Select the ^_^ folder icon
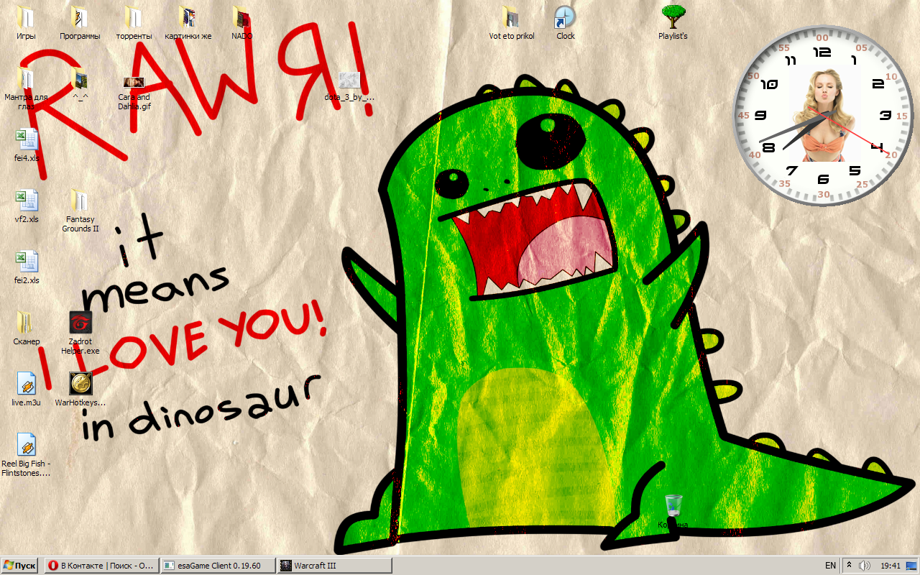920x575 pixels. 80,78
